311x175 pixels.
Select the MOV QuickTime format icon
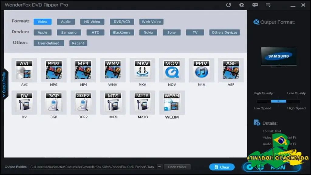tap(172, 70)
